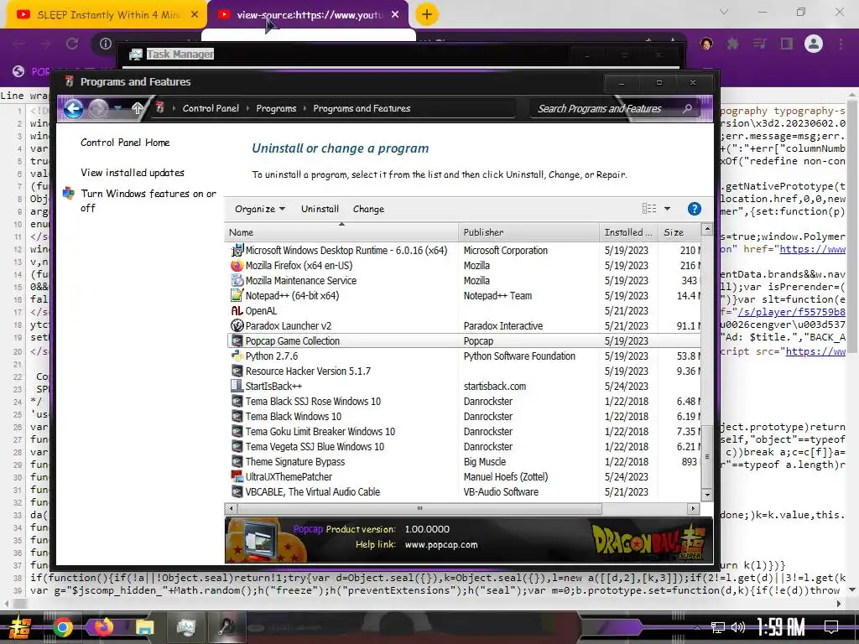Open Chrome from the taskbar
Image resolution: width=859 pixels, height=644 pixels.
click(x=62, y=626)
